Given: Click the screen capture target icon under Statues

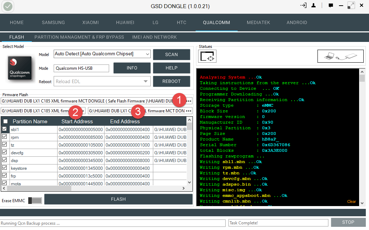Looking at the screenshot, I should pyautogui.click(x=207, y=56).
